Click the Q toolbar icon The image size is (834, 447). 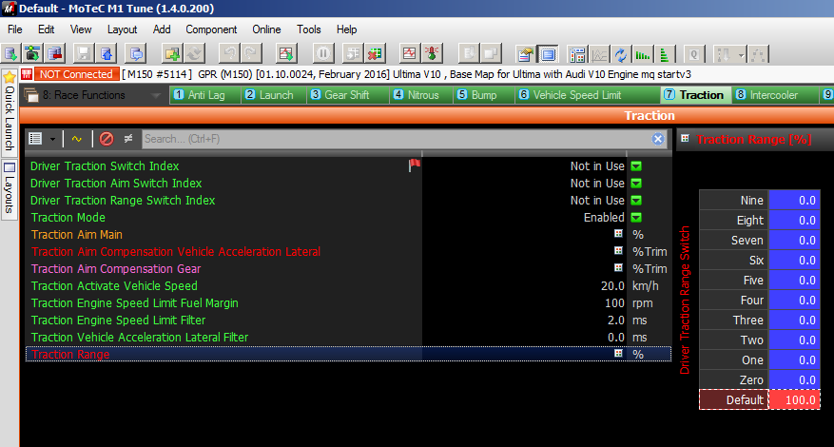click(x=694, y=54)
